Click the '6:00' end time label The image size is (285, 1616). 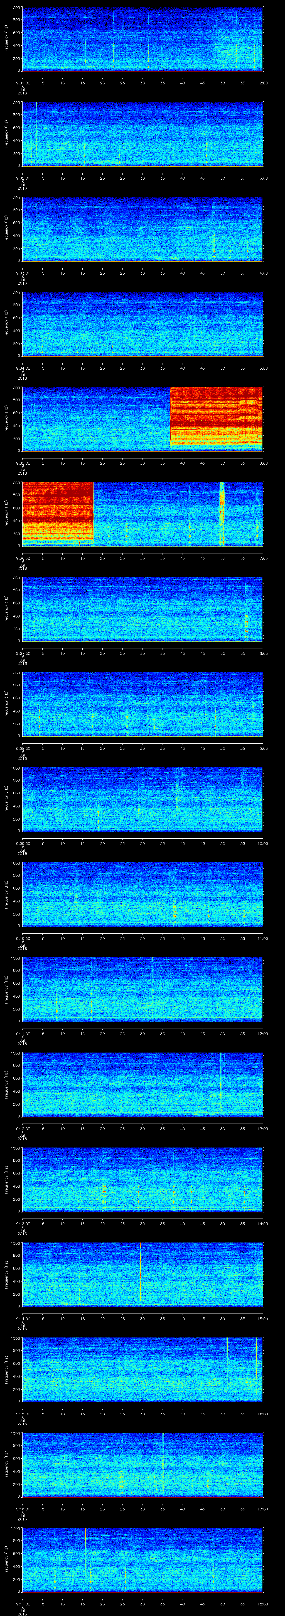coord(263,463)
